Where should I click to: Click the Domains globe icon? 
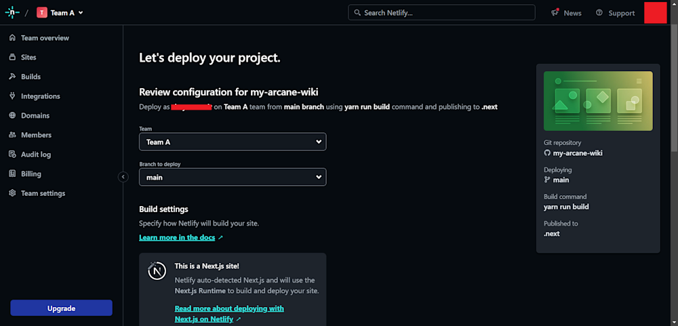click(12, 115)
